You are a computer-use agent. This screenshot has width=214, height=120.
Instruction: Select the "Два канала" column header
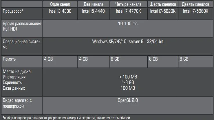tap(93, 4)
